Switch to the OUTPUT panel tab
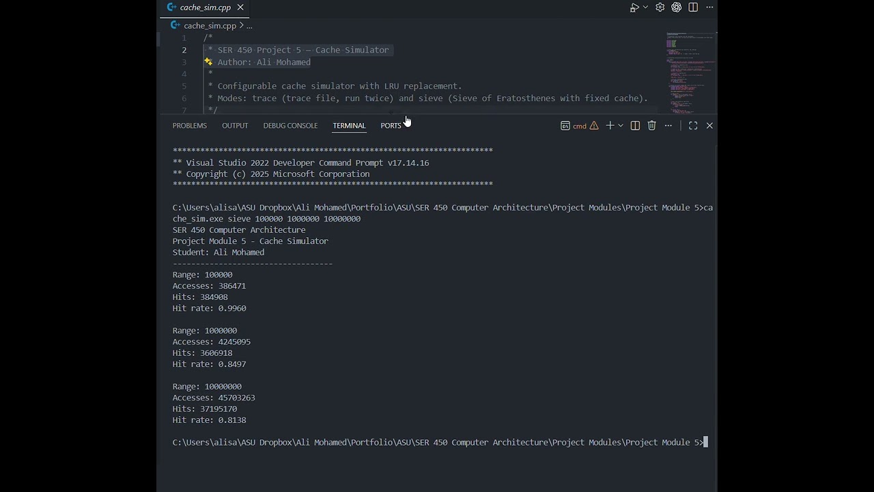Viewport: 874px width, 492px height. coord(235,126)
